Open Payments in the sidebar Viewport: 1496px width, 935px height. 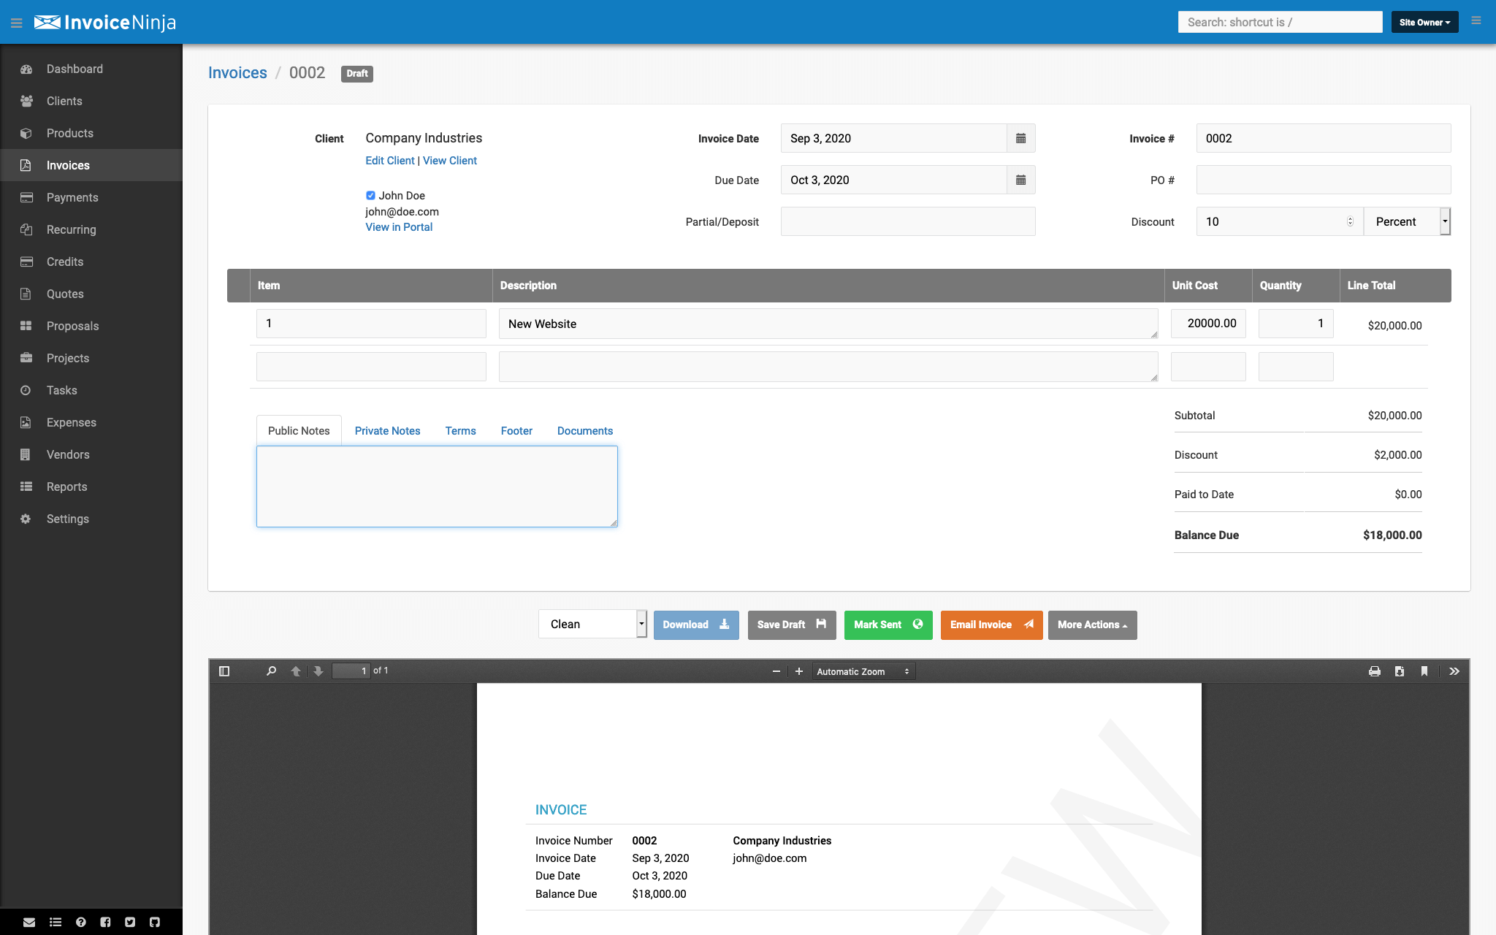pyautogui.click(x=72, y=197)
